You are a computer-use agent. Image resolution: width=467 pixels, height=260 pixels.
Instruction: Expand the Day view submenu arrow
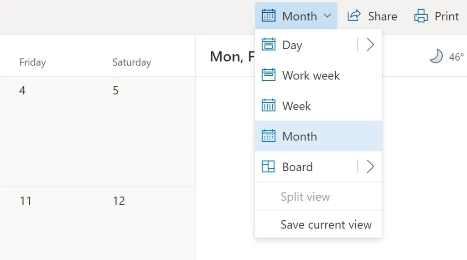[x=370, y=45]
